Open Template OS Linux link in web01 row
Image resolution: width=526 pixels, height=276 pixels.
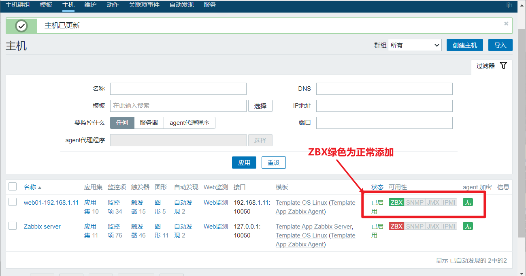click(x=301, y=202)
